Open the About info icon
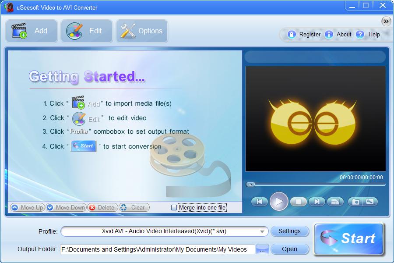Screen dimensions: 394x263 [329, 35]
